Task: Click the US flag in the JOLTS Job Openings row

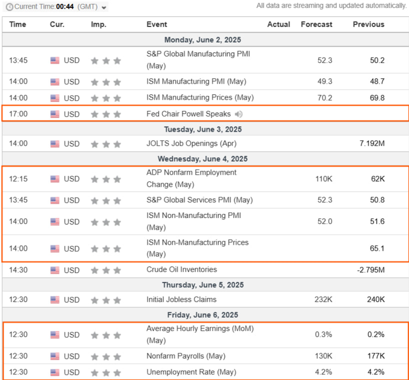Action: pyautogui.click(x=55, y=144)
